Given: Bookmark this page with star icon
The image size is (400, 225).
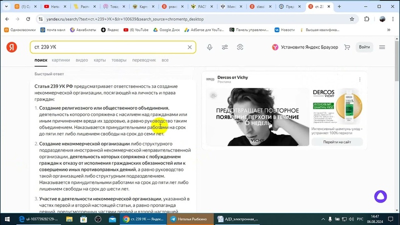Looking at the screenshot, I should pyautogui.click(x=352, y=19).
